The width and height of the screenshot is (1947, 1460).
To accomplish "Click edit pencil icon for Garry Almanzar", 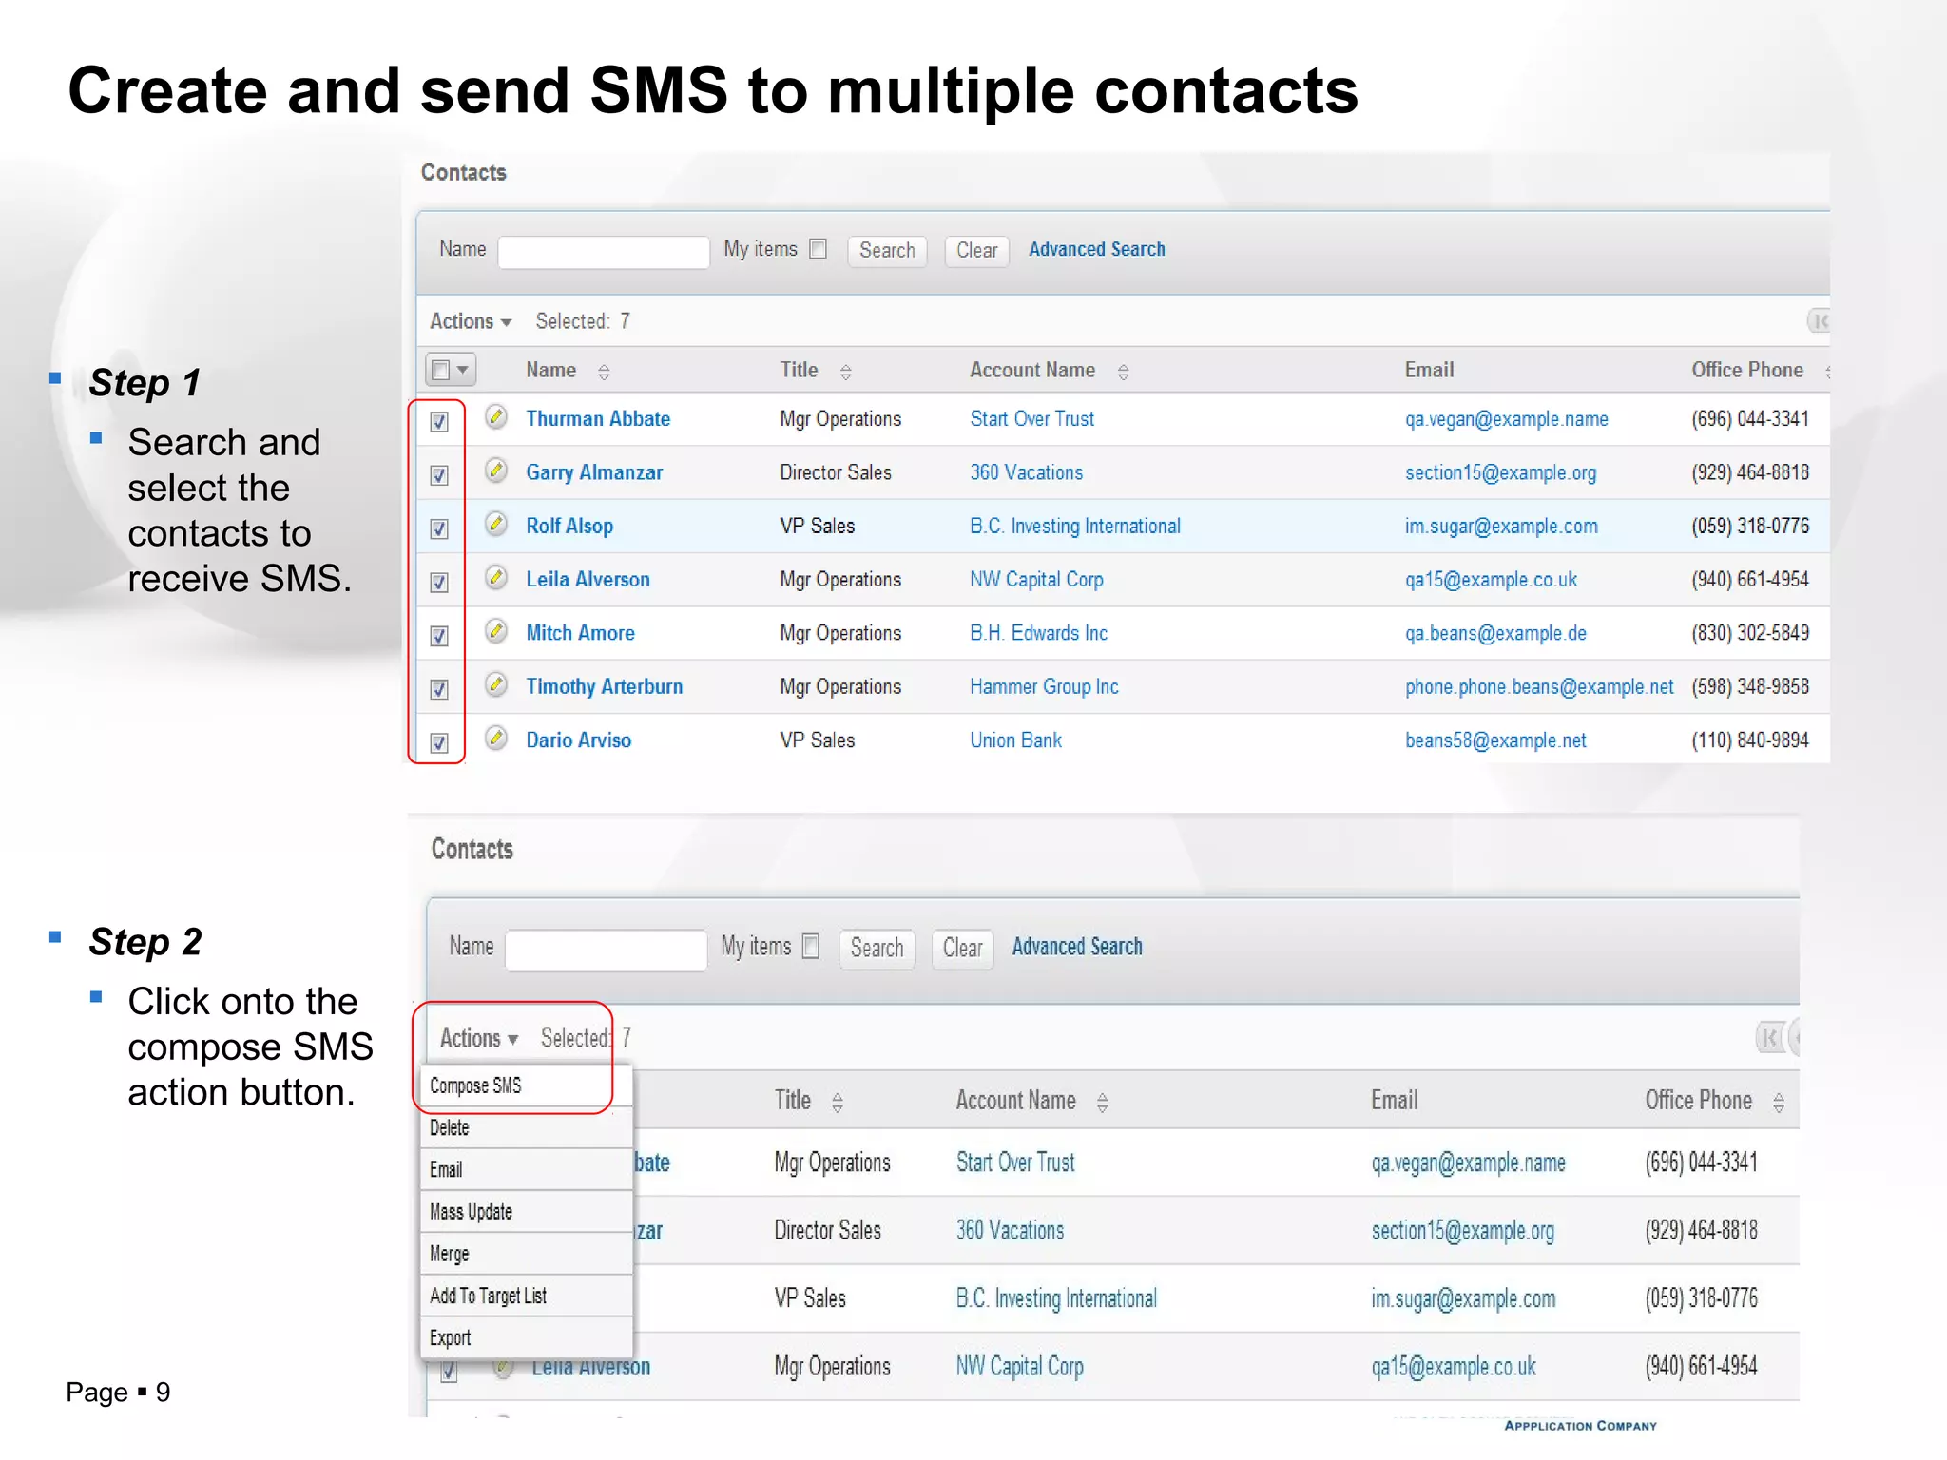I will [496, 471].
